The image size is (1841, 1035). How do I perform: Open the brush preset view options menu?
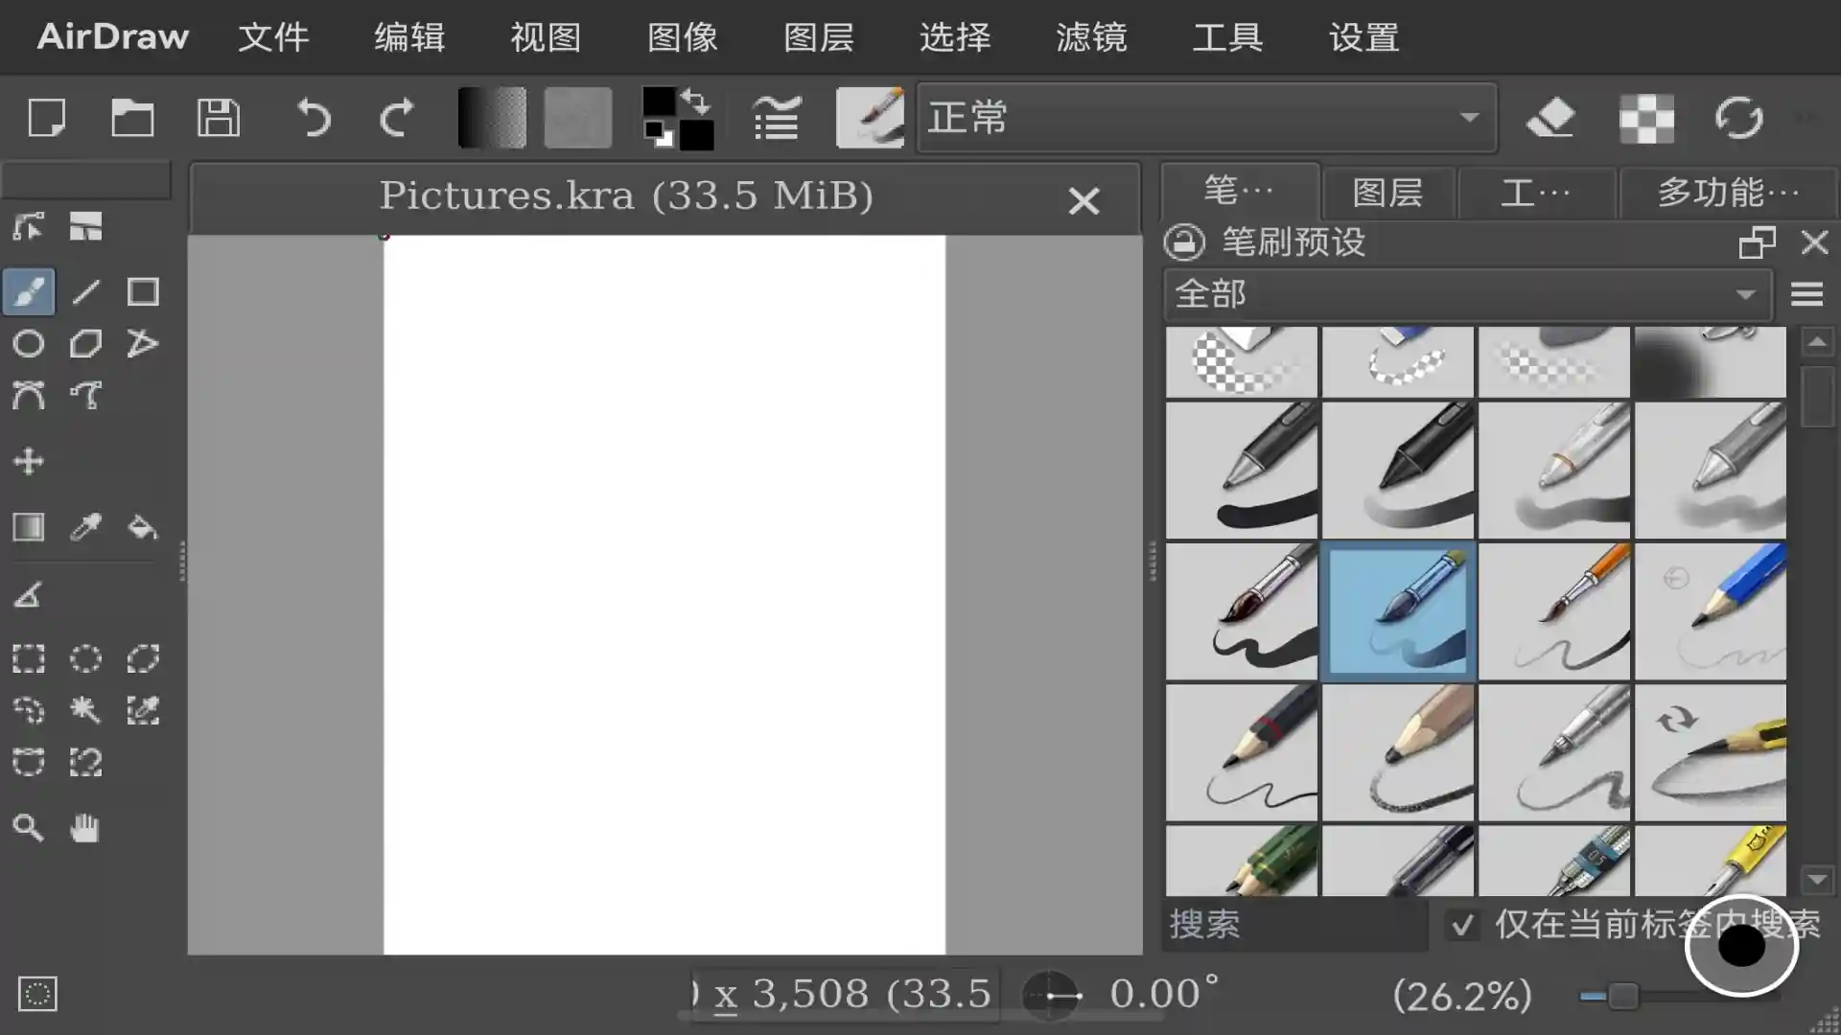coord(1806,294)
